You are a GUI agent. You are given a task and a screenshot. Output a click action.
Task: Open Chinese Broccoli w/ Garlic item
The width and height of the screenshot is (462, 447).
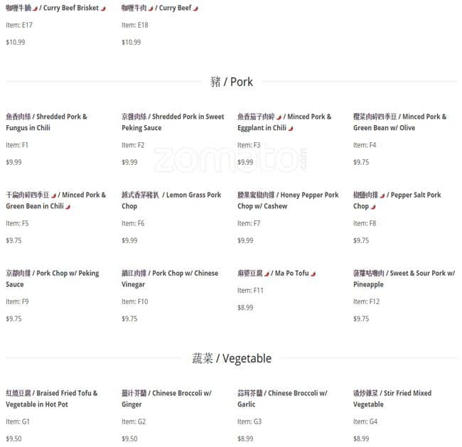pos(282,399)
